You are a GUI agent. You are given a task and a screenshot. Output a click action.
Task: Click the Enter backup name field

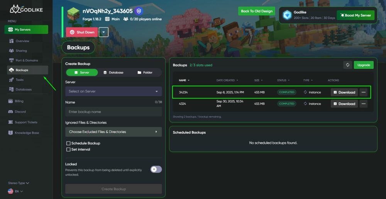coord(113,112)
